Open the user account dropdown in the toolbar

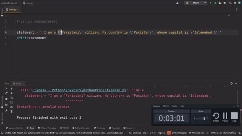178,3
